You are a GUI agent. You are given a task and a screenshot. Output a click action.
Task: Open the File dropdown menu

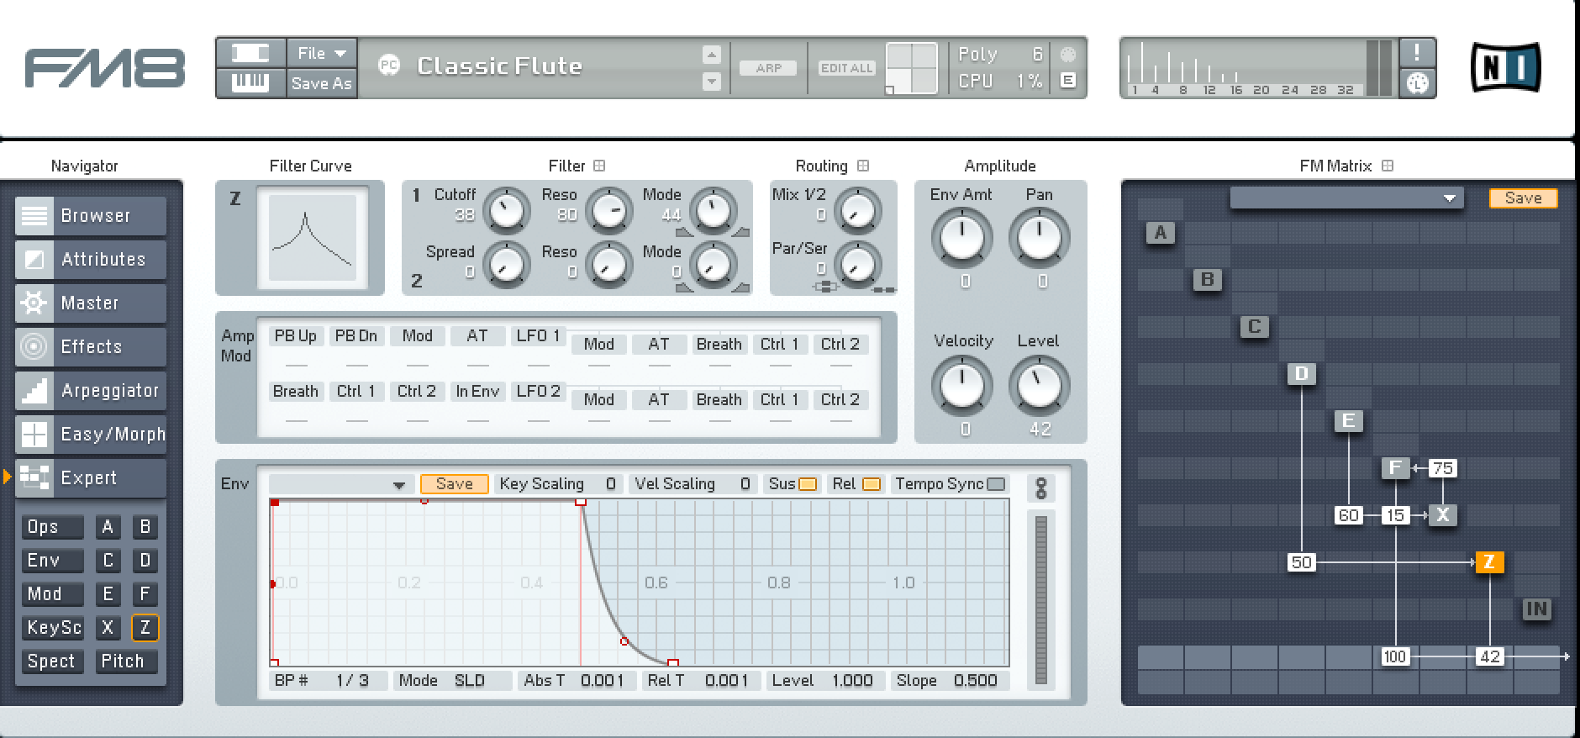(322, 54)
